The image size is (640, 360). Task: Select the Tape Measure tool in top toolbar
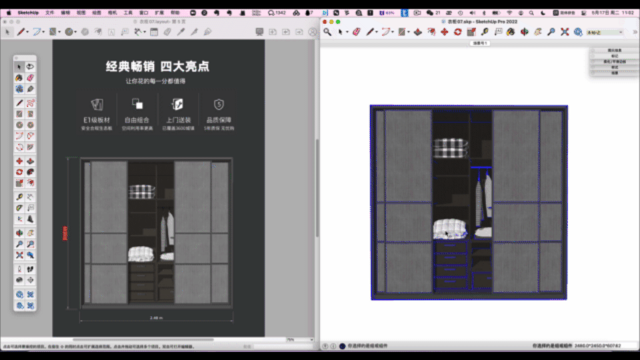pos(485,32)
